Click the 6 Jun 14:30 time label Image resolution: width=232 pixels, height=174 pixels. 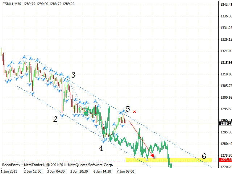[103, 171]
